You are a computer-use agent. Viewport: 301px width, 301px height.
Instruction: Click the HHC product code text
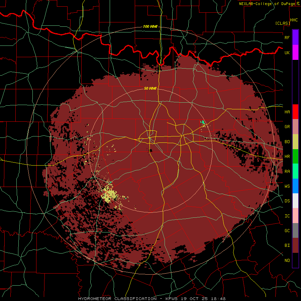pos(294,20)
